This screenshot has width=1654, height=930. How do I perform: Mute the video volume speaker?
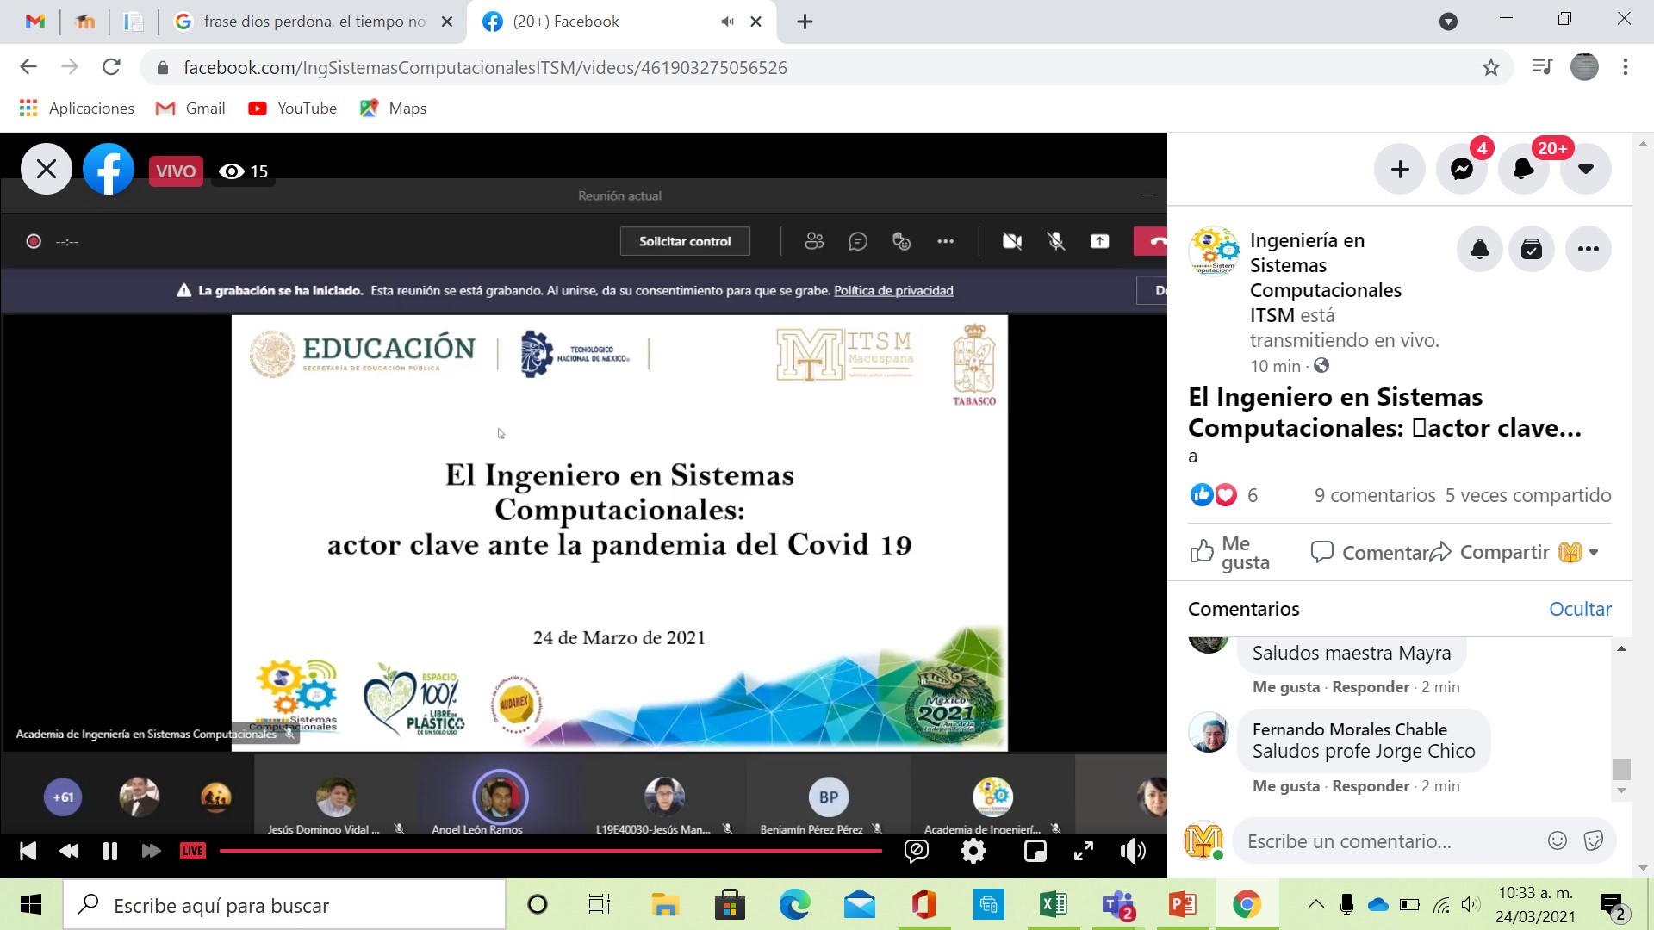(1133, 852)
